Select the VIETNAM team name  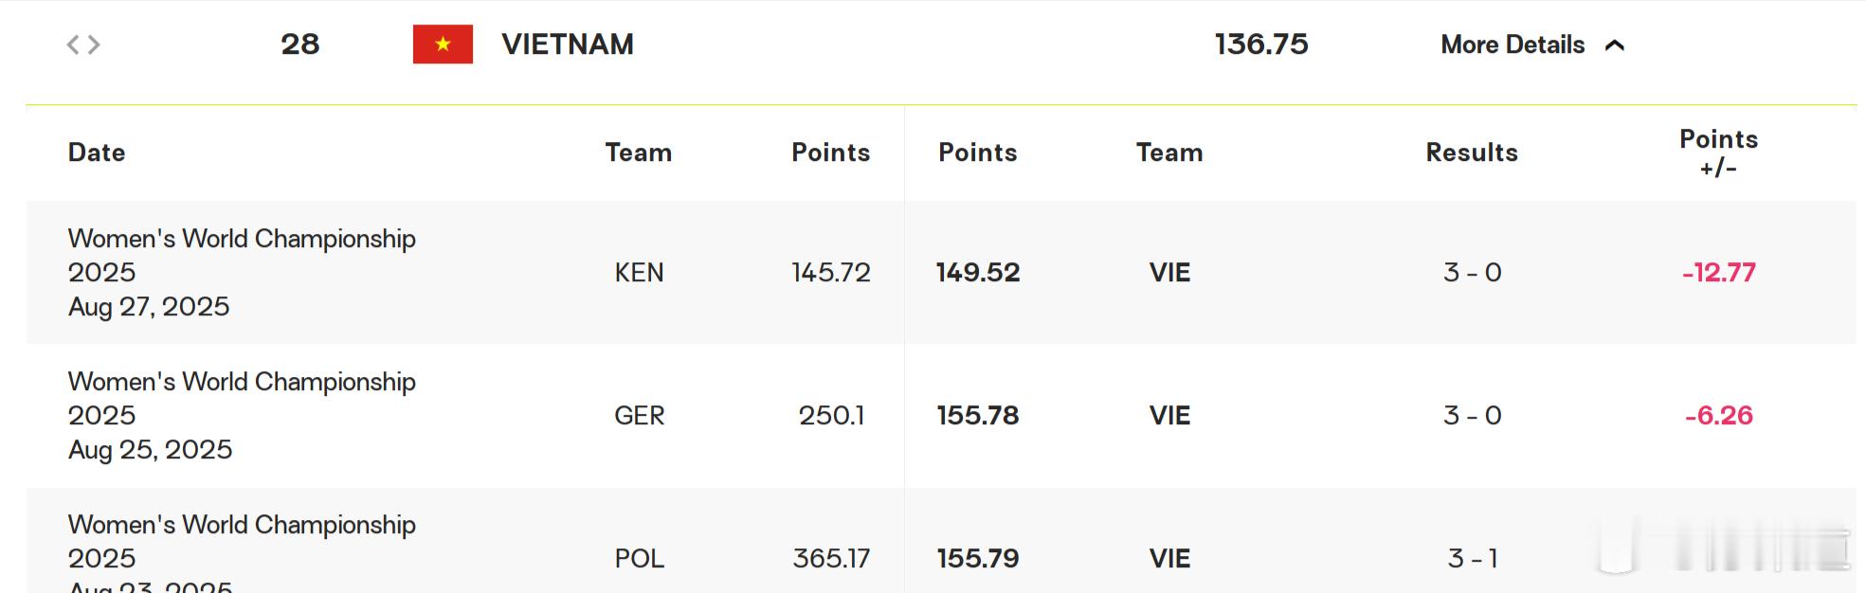click(x=568, y=45)
